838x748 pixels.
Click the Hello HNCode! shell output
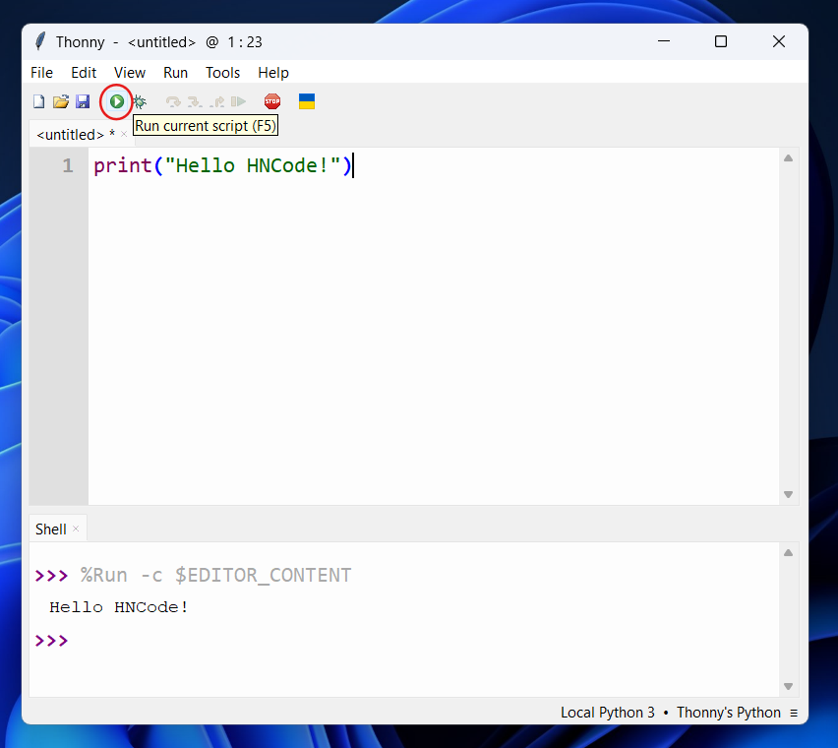119,607
